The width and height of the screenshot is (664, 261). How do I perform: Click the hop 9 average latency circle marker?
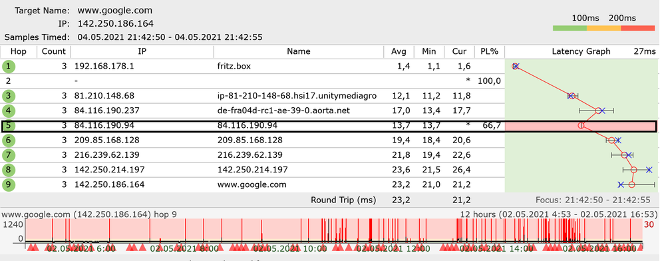tap(632, 184)
